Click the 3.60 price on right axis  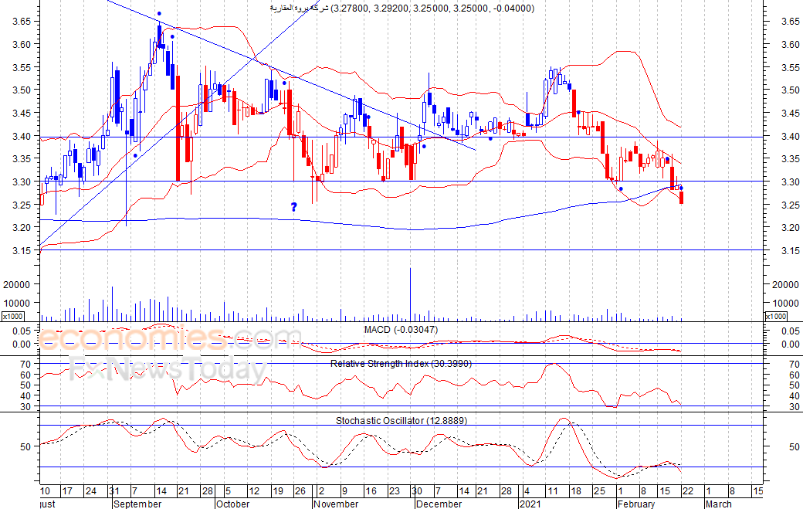pos(791,45)
